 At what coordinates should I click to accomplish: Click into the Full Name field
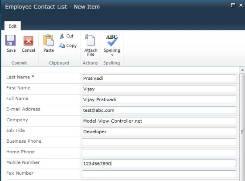coord(159,99)
